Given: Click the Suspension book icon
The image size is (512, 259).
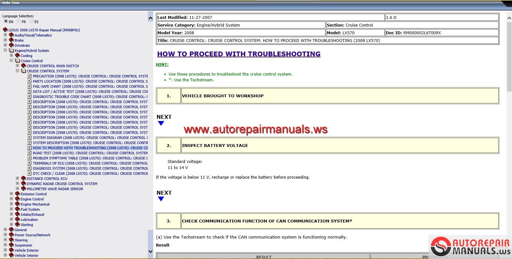Looking at the screenshot, I should tap(12, 245).
